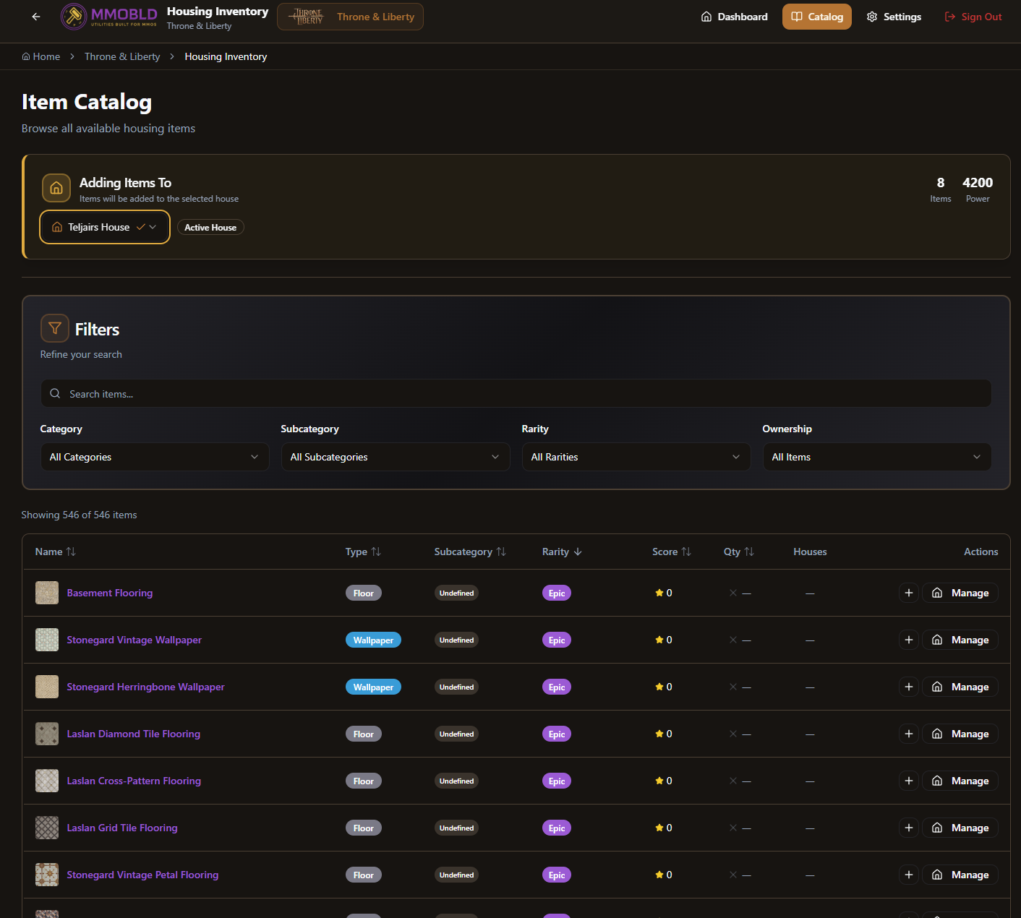This screenshot has height=918, width=1021.
Task: Open Stonegard Herringbone Wallpaper item link
Action: pos(146,687)
